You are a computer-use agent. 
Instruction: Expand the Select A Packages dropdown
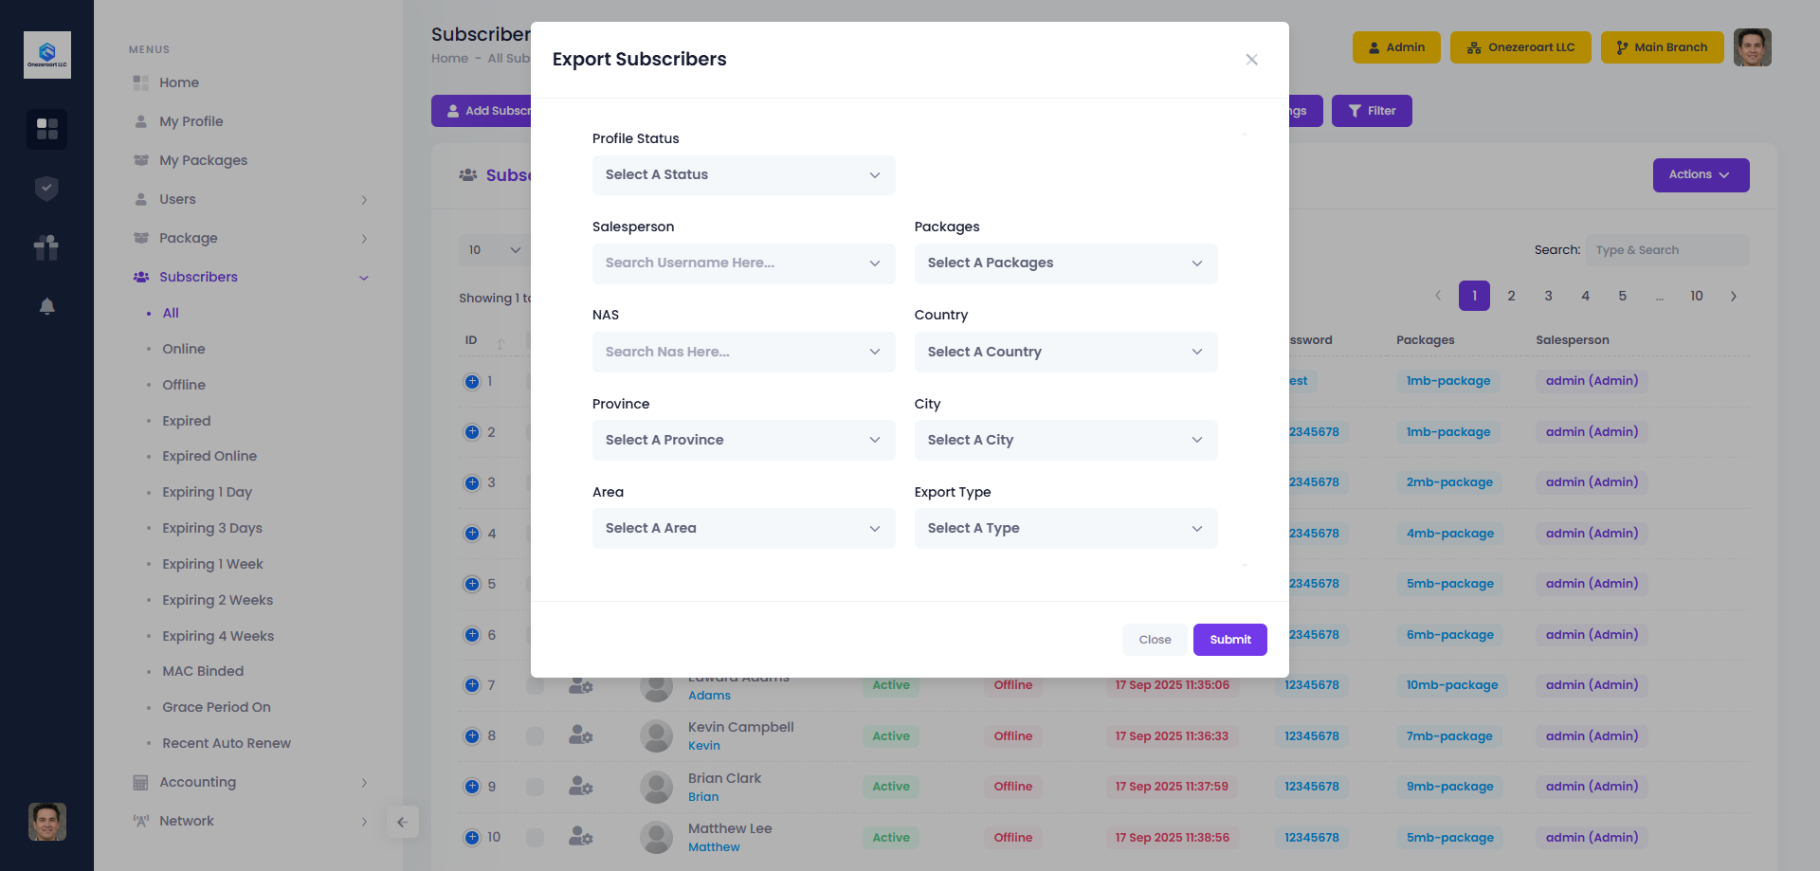coord(1065,263)
